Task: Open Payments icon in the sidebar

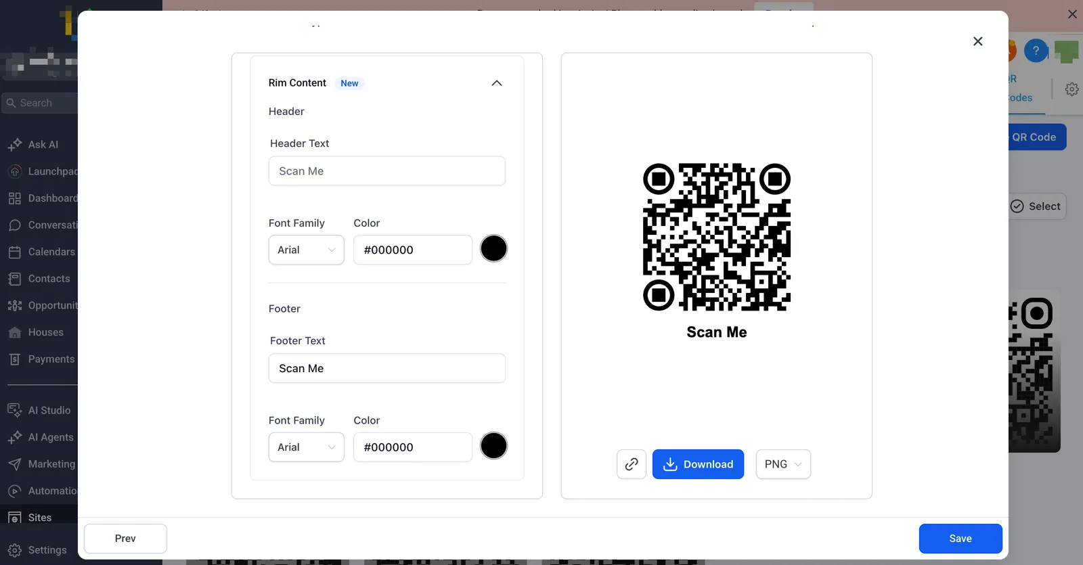Action: pos(15,359)
